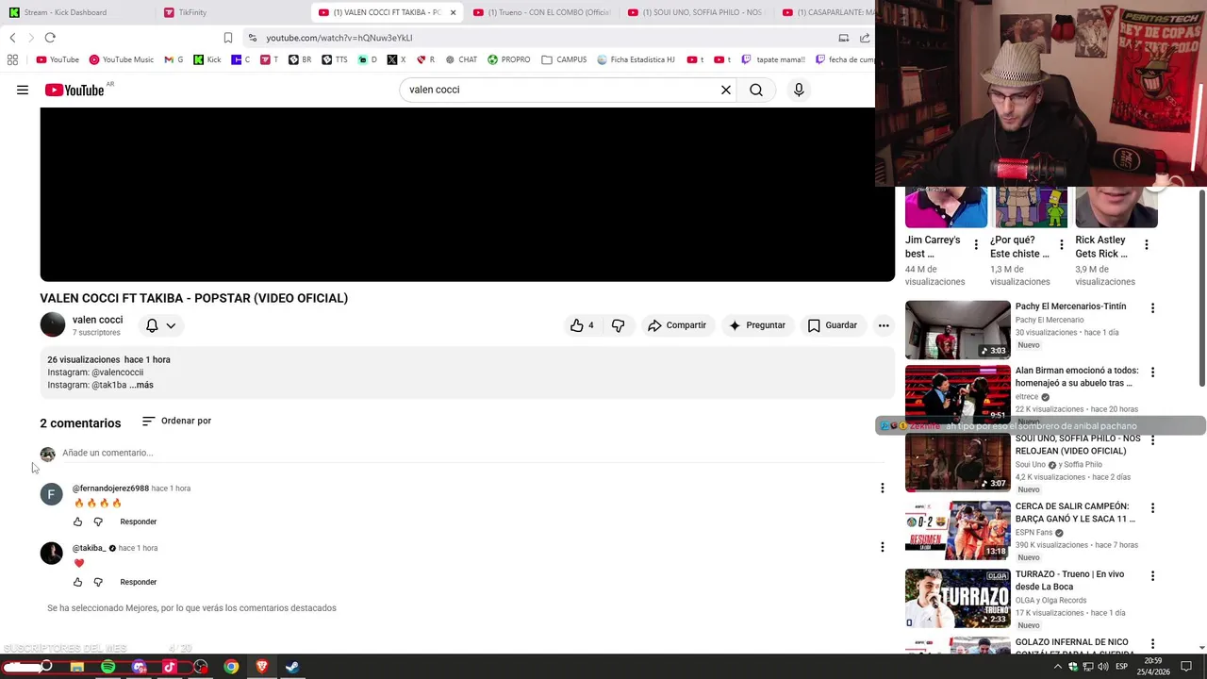
Task: Open more actions menu beside Guardar
Action: click(884, 325)
